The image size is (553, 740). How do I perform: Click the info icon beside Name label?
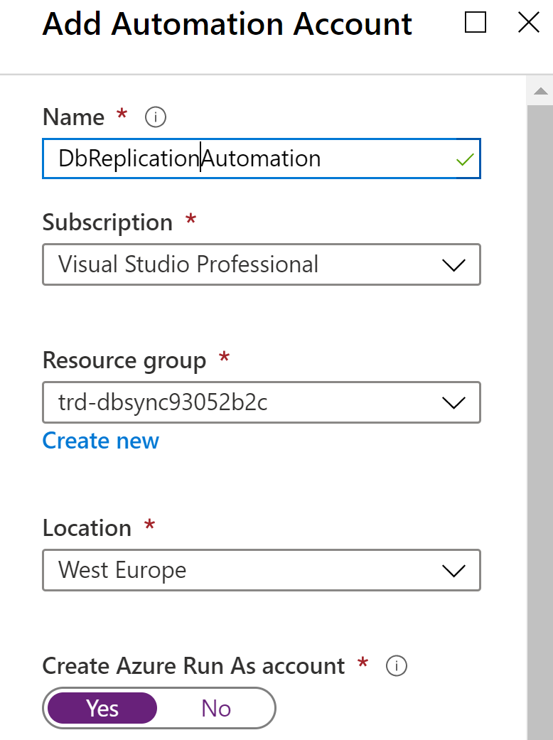(x=155, y=117)
